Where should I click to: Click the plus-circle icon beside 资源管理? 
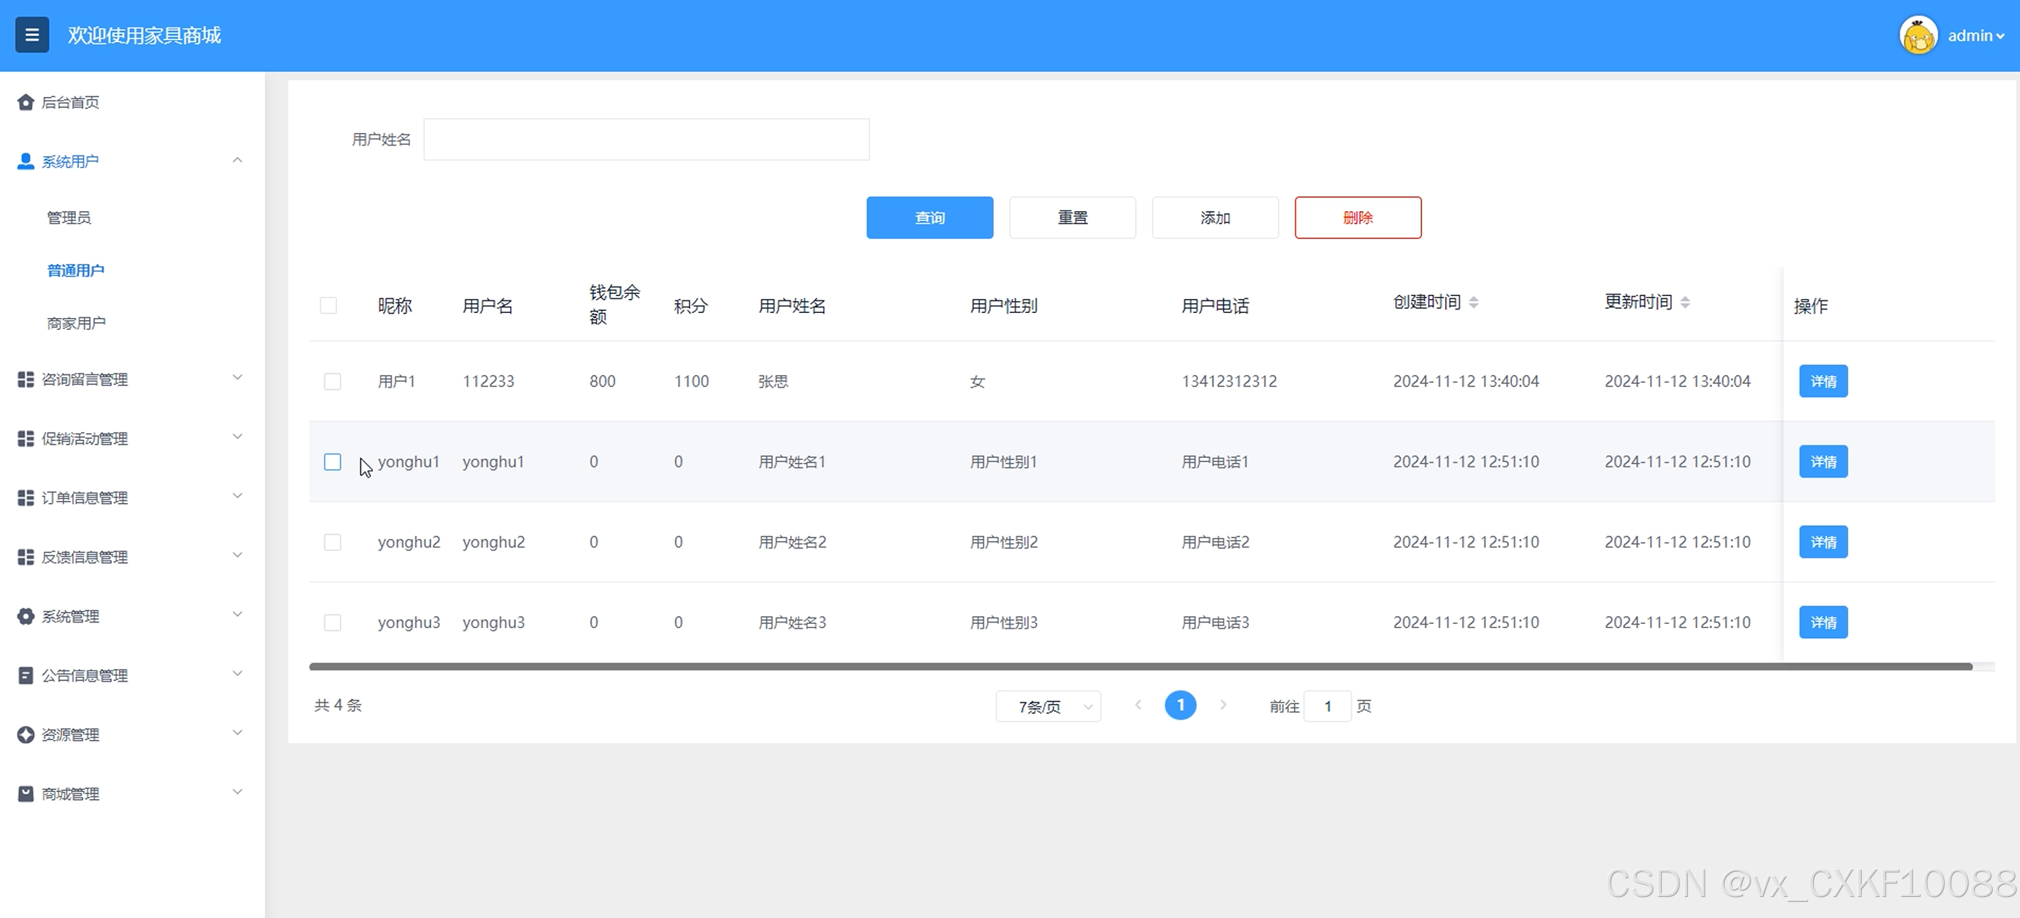tap(26, 734)
